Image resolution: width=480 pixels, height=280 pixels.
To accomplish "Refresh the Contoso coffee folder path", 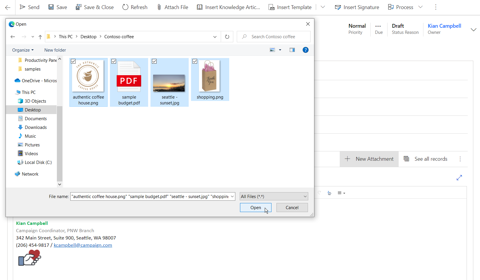I will [227, 37].
